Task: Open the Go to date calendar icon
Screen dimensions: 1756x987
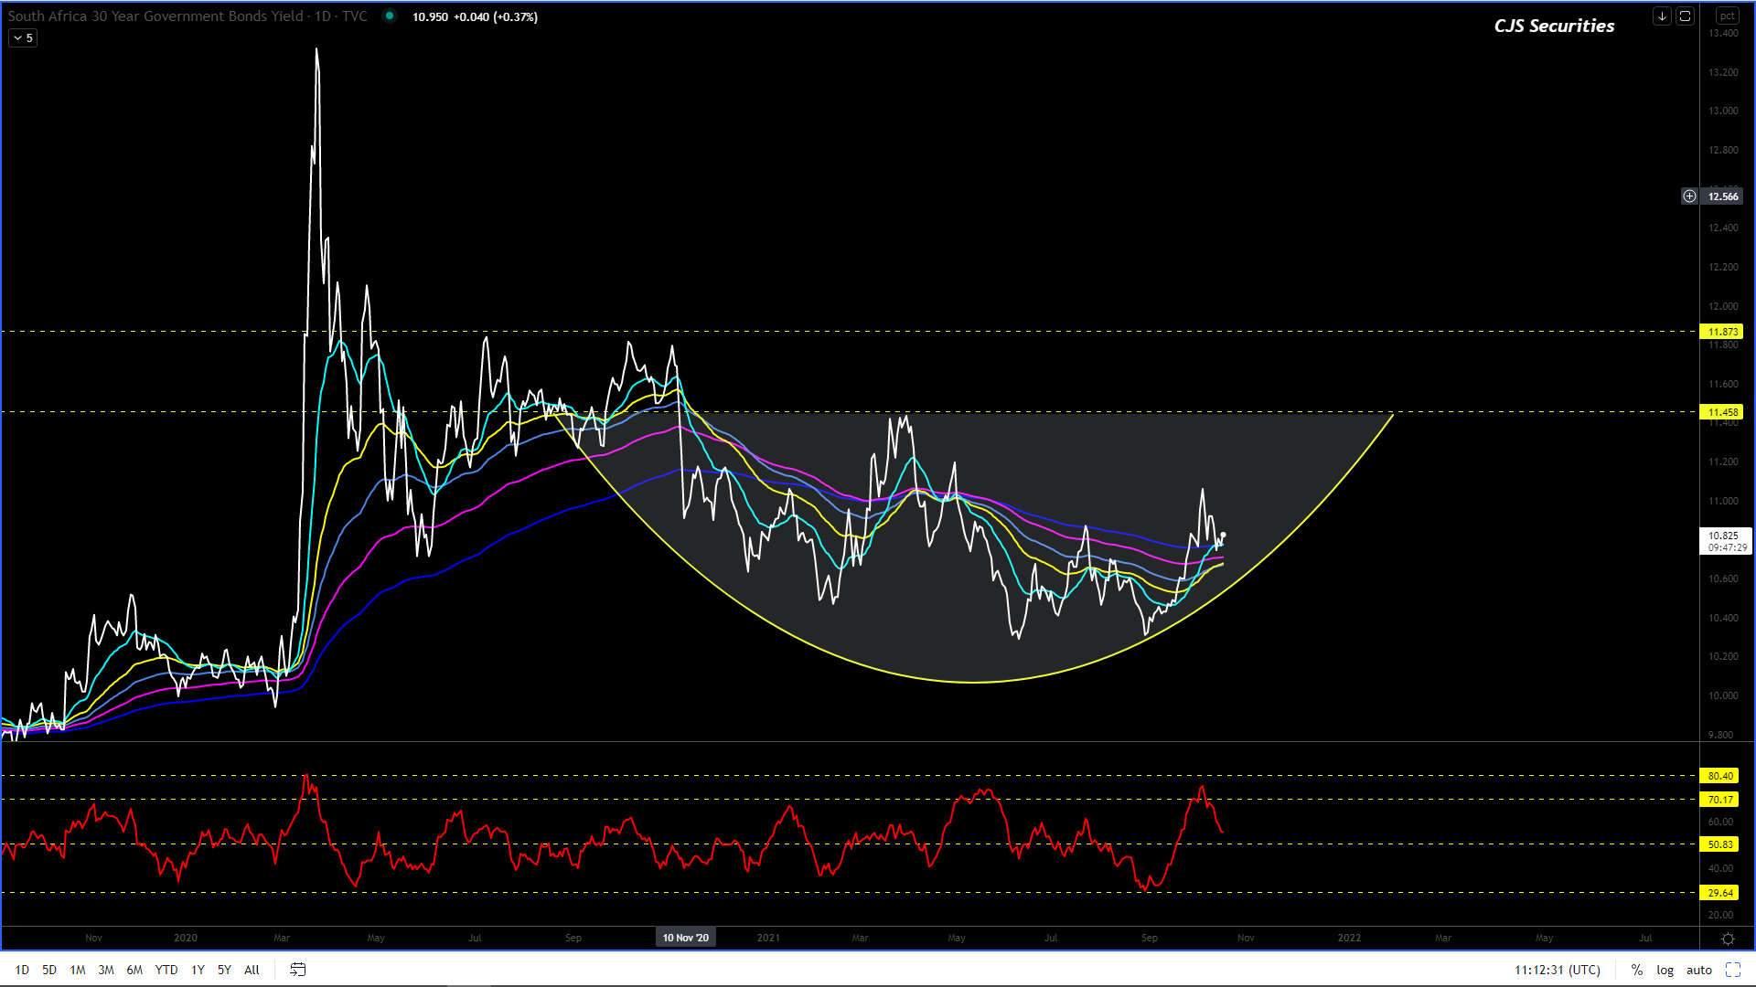Action: click(298, 970)
